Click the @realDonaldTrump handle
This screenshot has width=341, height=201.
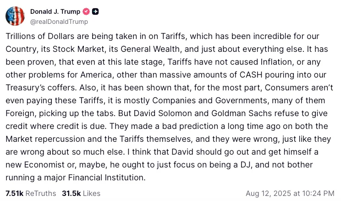59,22
